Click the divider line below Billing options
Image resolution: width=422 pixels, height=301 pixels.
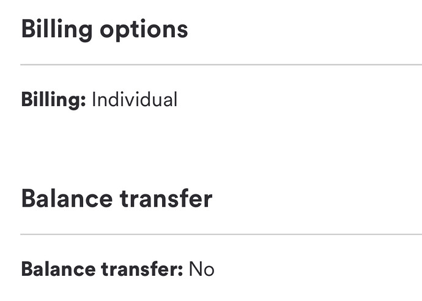(221, 65)
